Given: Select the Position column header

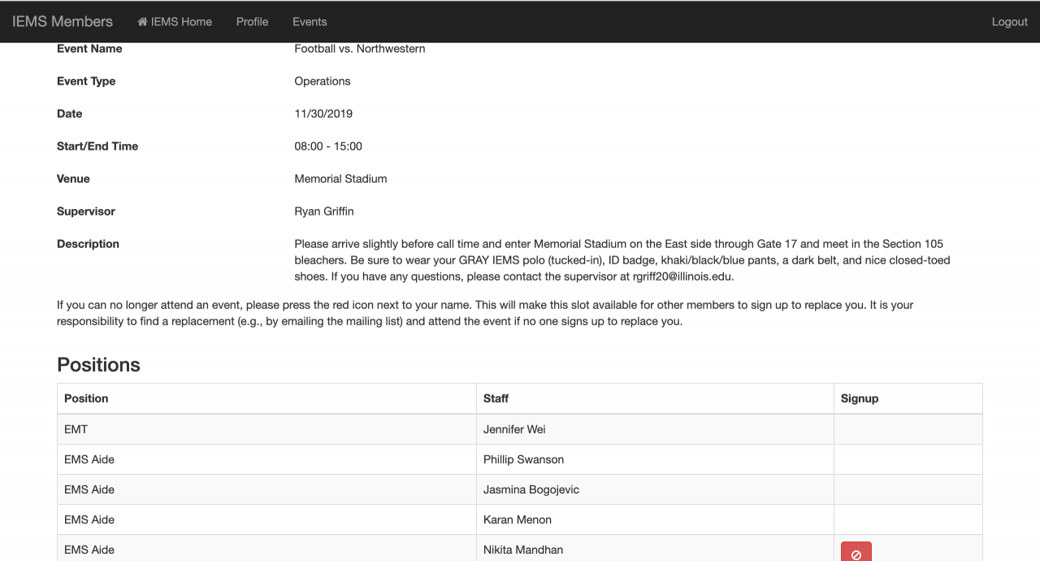Looking at the screenshot, I should [x=86, y=398].
